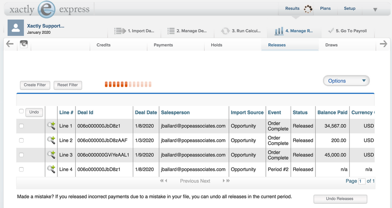
Task: Switch to the Credits tab
Action: point(104,45)
